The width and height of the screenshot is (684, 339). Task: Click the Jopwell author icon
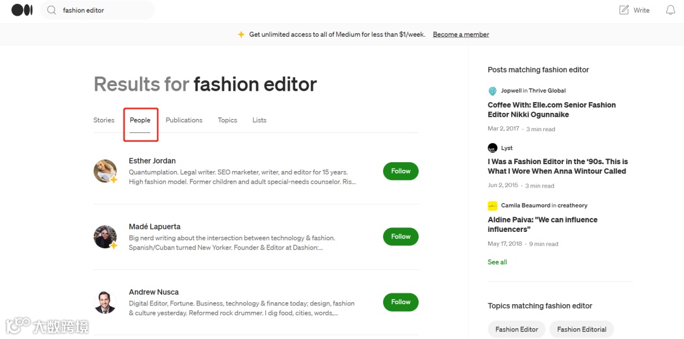point(493,91)
